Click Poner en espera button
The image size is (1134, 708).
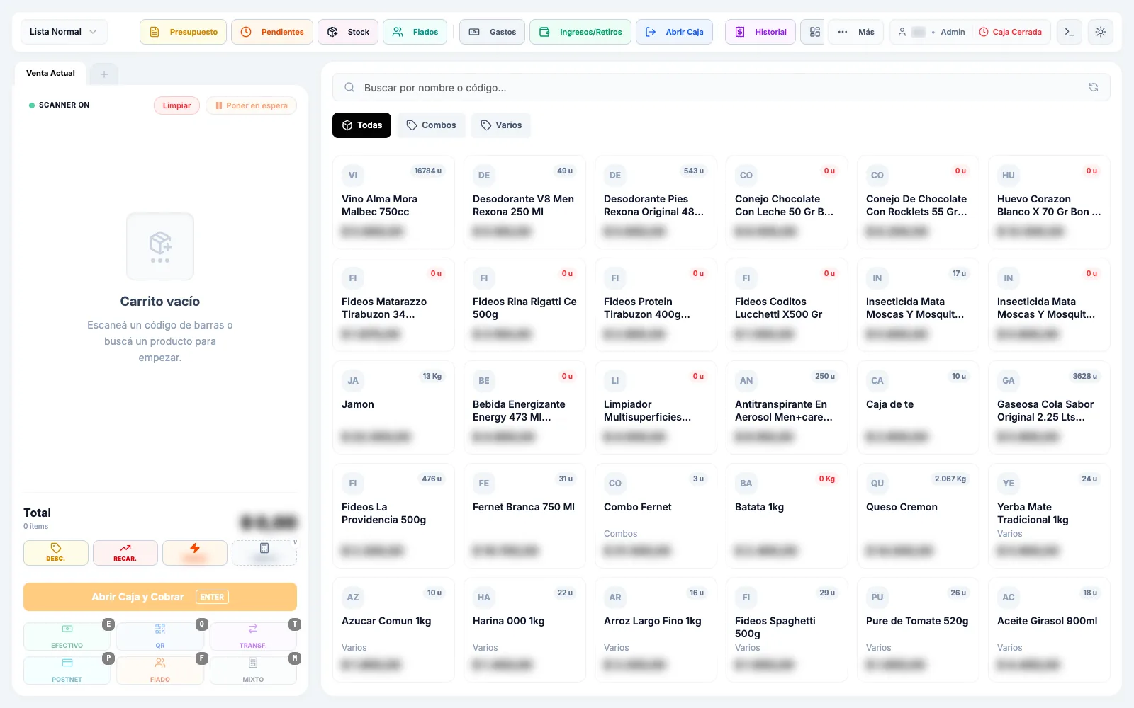pyautogui.click(x=252, y=105)
